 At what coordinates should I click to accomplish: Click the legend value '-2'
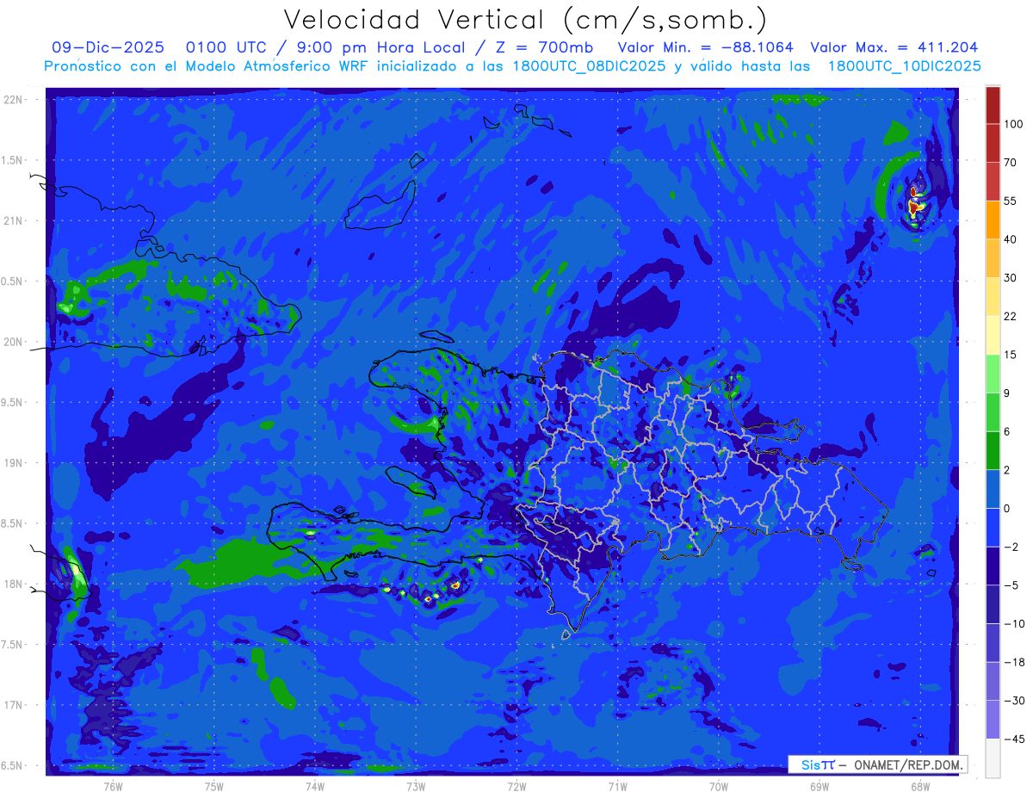pos(1010,547)
